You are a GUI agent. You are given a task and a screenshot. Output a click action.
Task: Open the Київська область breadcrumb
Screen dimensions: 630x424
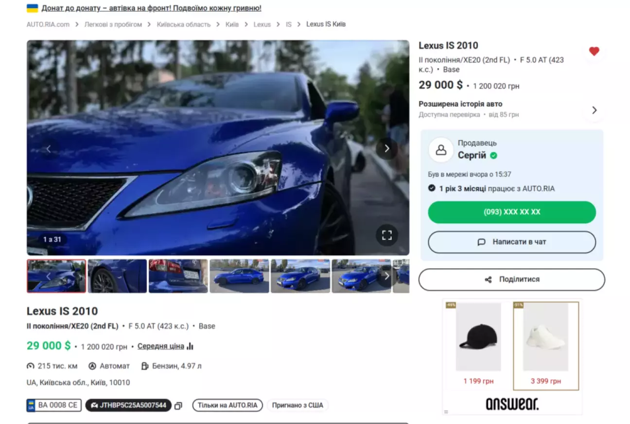click(183, 24)
